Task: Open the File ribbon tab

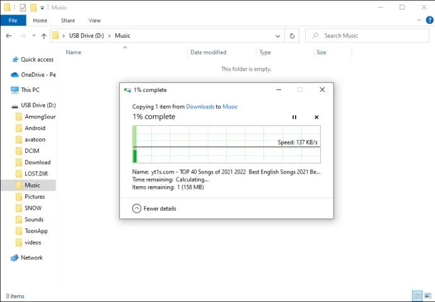Action: [x=13, y=21]
